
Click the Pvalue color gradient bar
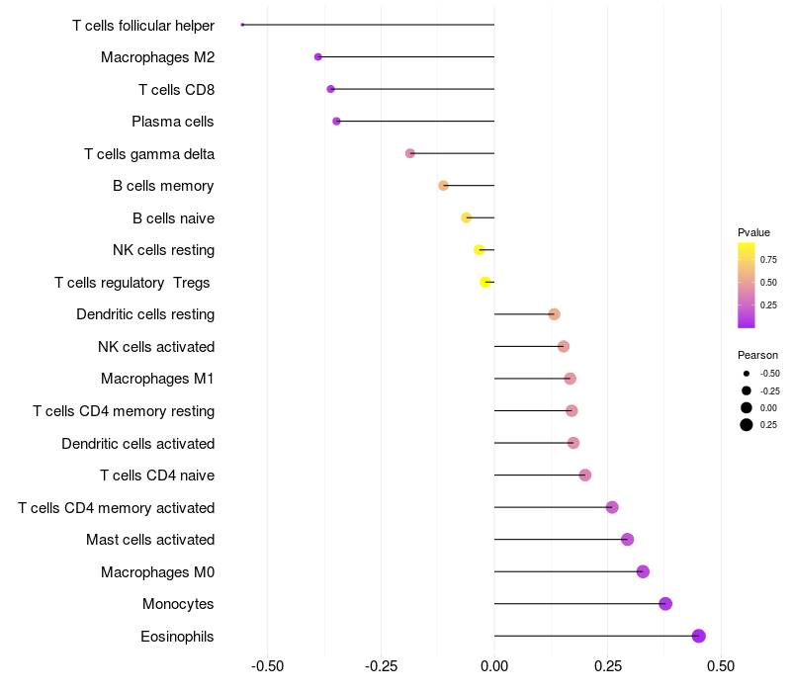(747, 285)
